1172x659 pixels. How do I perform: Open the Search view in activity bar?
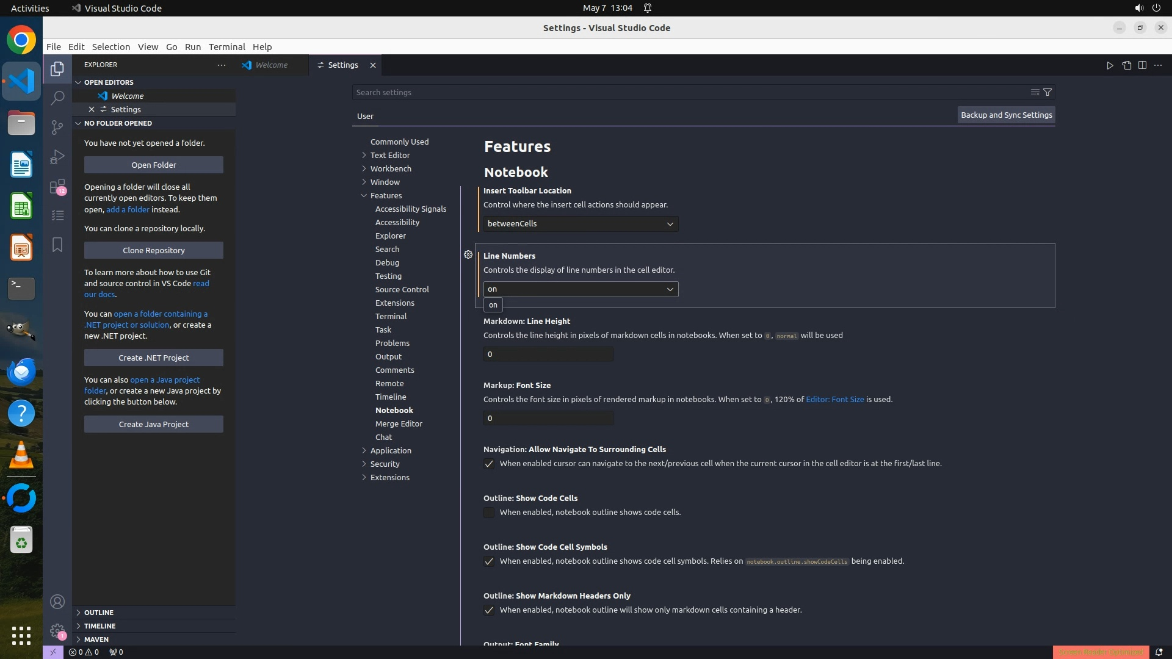point(57,98)
